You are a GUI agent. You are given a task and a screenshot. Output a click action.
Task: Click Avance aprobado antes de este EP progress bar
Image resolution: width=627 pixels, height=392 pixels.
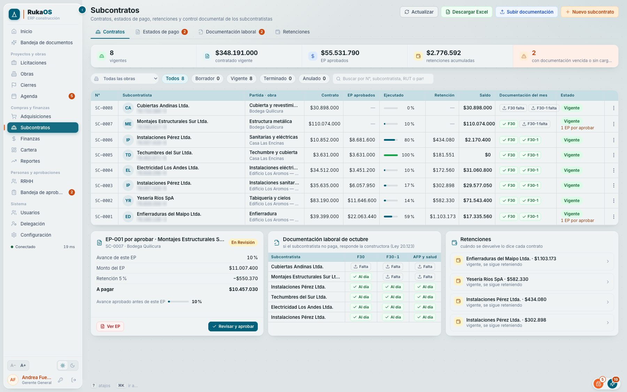pos(178,302)
